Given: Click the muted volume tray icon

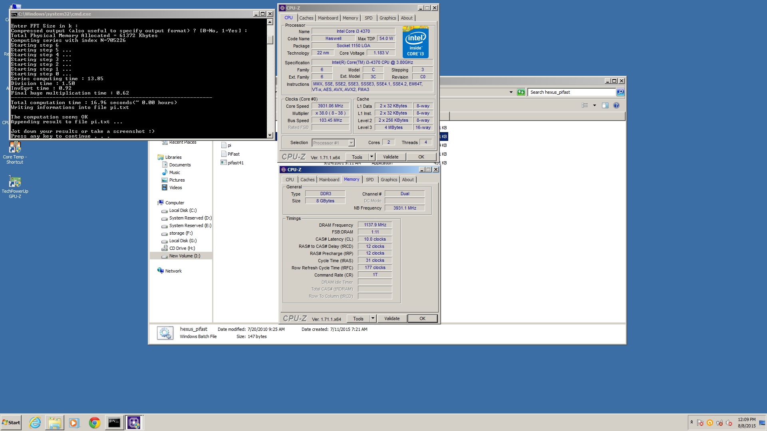Looking at the screenshot, I should (729, 423).
